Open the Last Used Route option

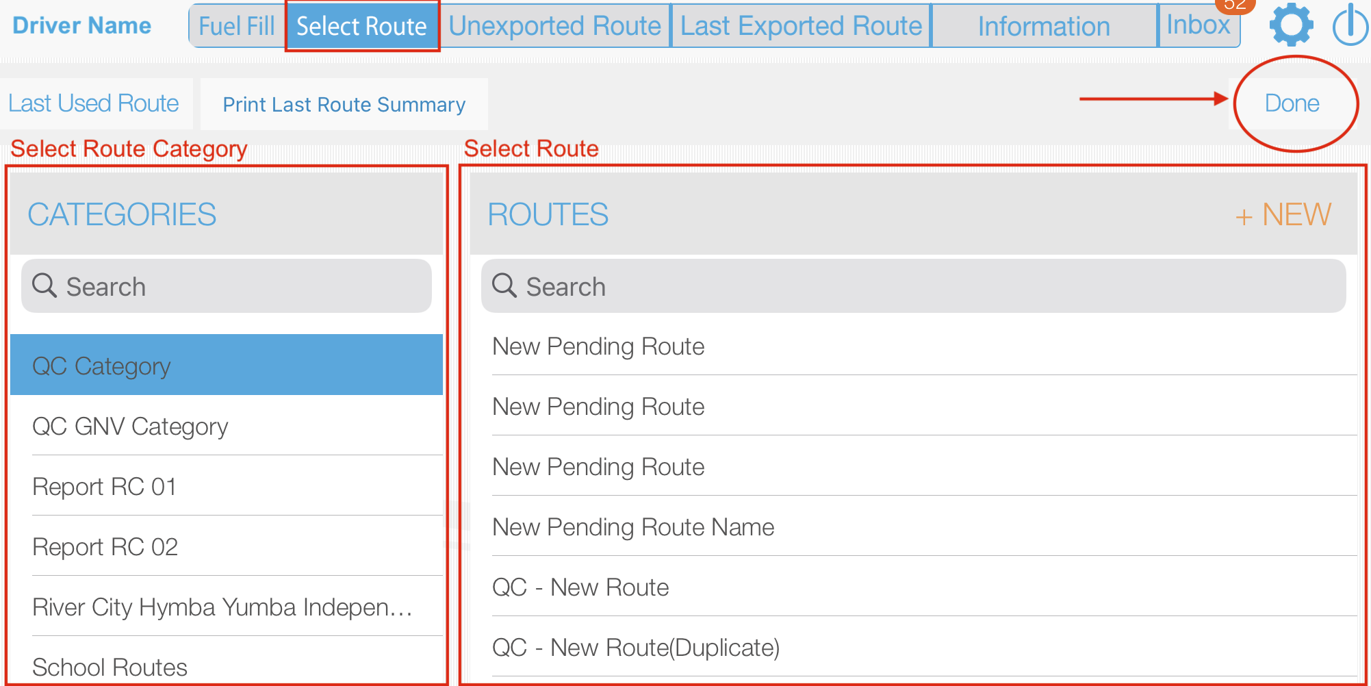point(93,103)
